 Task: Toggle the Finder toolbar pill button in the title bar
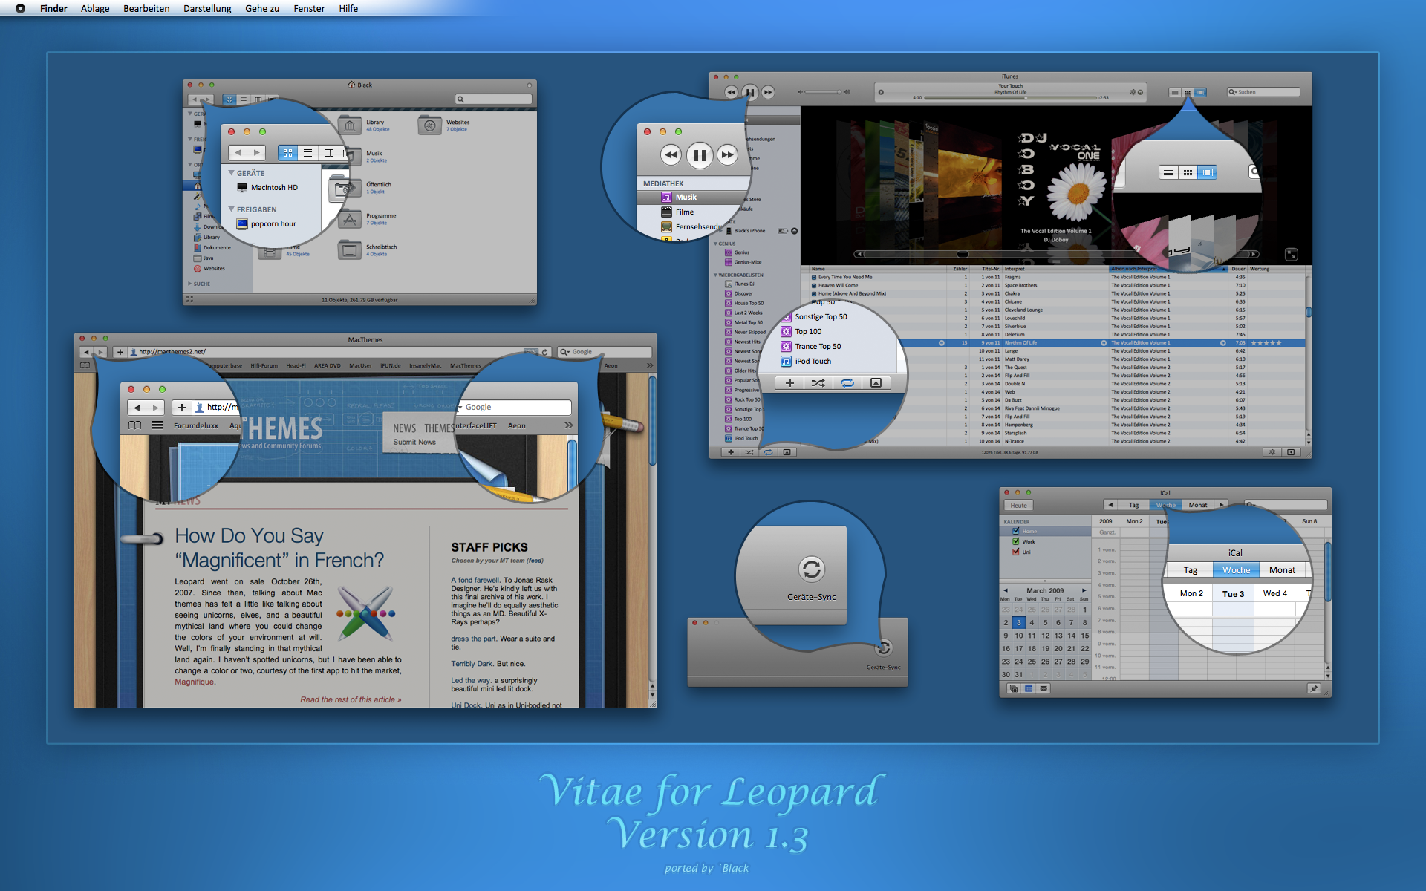click(530, 85)
